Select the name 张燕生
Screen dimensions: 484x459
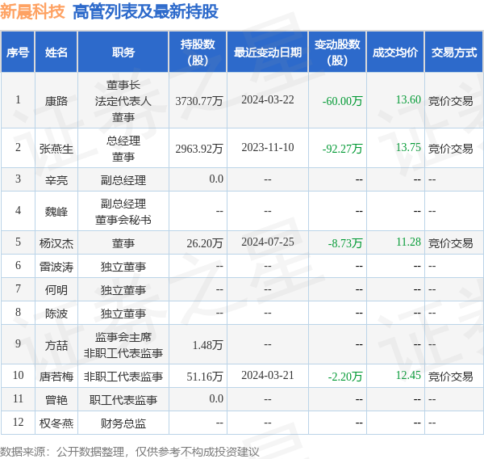pyautogui.click(x=56, y=149)
